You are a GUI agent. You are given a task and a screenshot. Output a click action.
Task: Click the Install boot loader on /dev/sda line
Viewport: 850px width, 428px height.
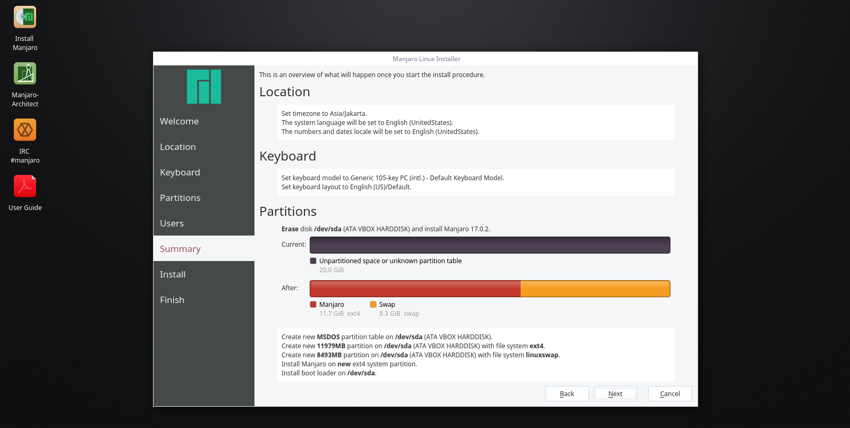point(329,373)
